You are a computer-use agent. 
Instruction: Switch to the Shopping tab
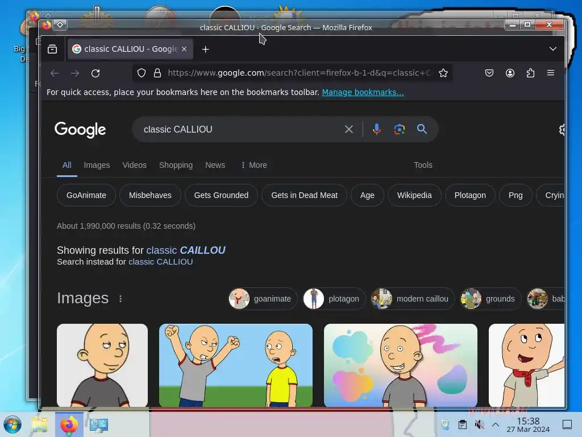click(176, 165)
